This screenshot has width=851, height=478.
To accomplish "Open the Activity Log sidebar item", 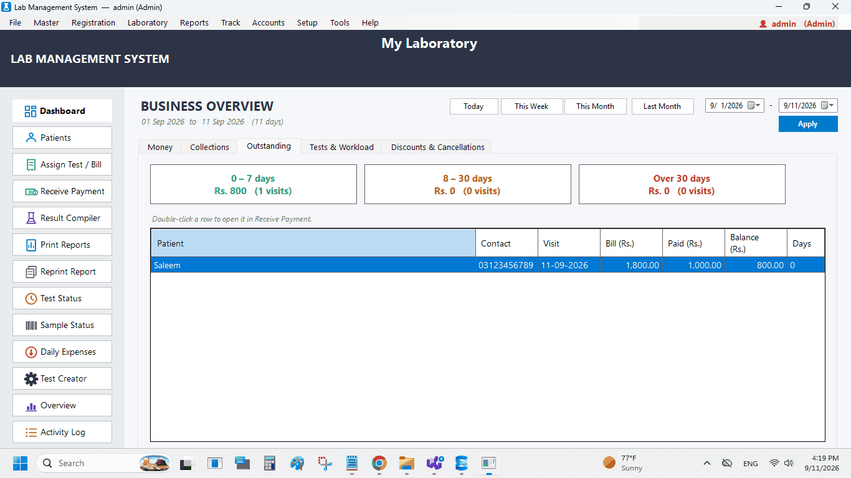I will pos(62,432).
